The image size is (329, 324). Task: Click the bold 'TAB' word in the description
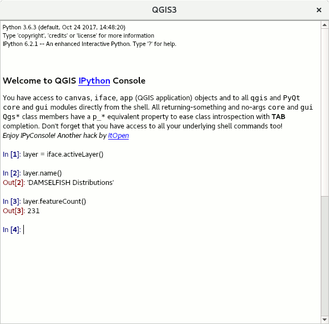tap(279, 117)
